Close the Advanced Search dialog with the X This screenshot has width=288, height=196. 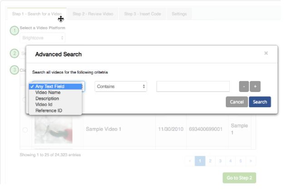tap(266, 53)
